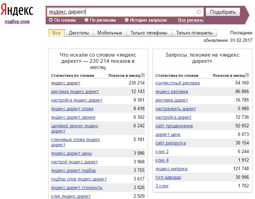Open the 'сайт раскрутка' link
The width and height of the screenshot is (255, 199).
[171, 143]
